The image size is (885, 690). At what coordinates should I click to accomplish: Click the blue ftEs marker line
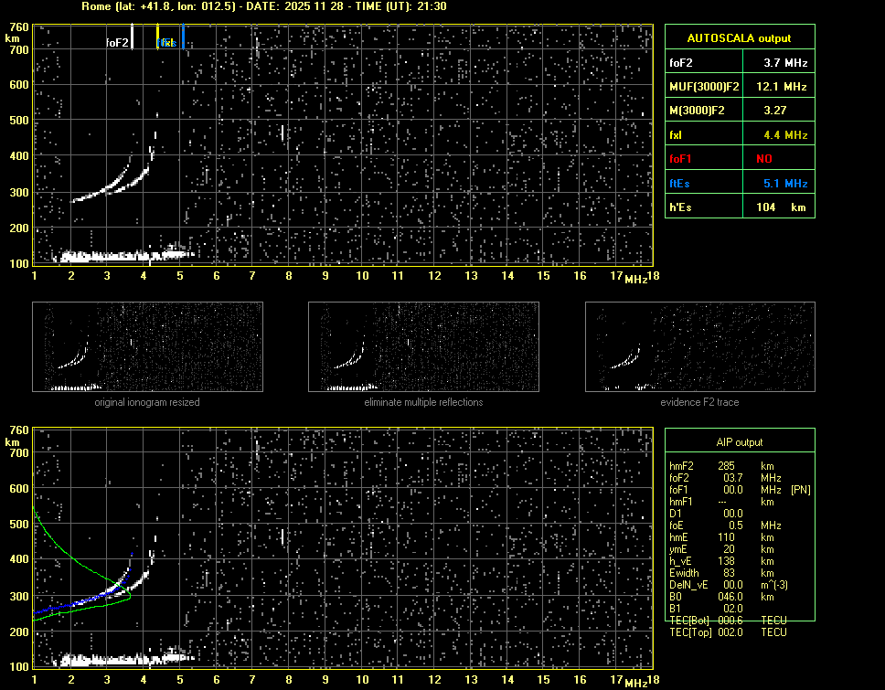pyautogui.click(x=183, y=37)
